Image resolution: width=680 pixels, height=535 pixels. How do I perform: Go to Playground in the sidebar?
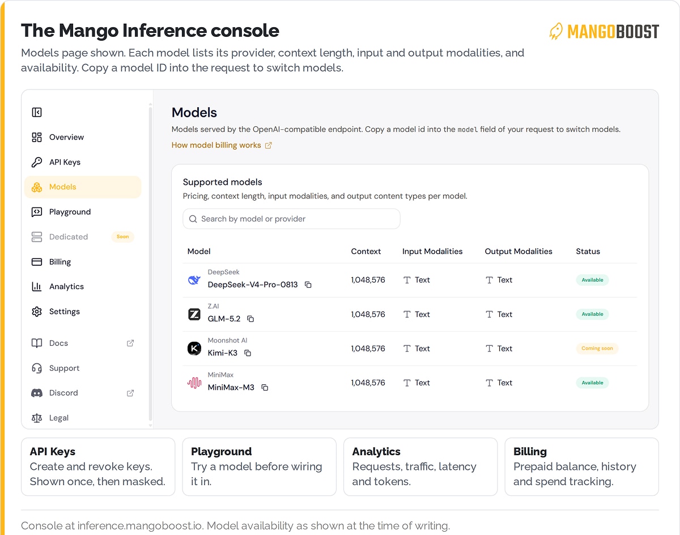tap(83, 212)
